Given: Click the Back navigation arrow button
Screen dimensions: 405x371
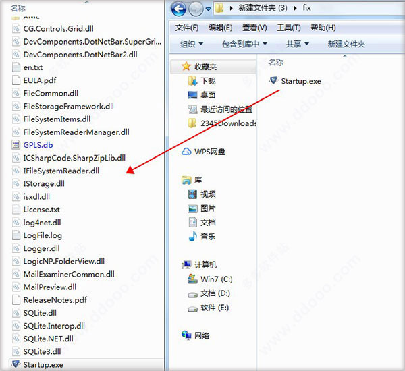Looking at the screenshot, I should tap(178, 9).
